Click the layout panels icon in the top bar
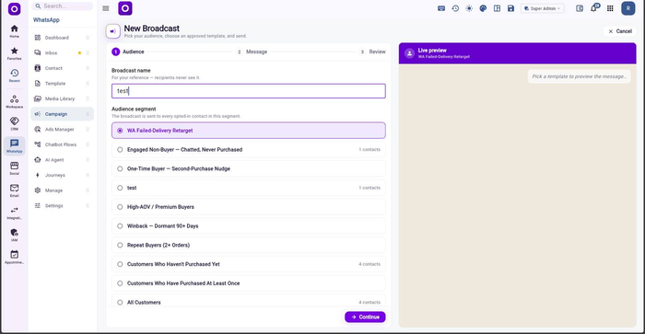645x334 pixels. [x=497, y=8]
